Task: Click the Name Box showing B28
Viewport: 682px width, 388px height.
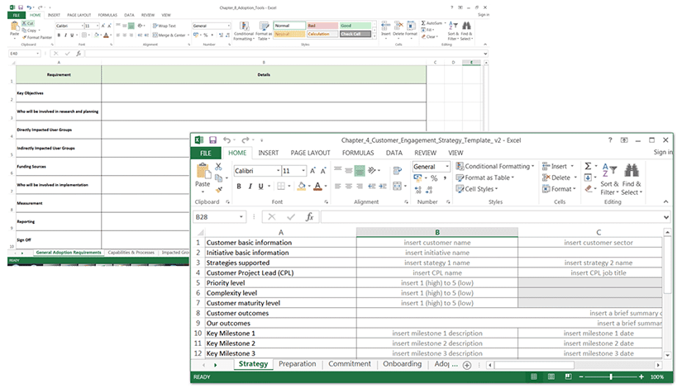Action: 215,217
